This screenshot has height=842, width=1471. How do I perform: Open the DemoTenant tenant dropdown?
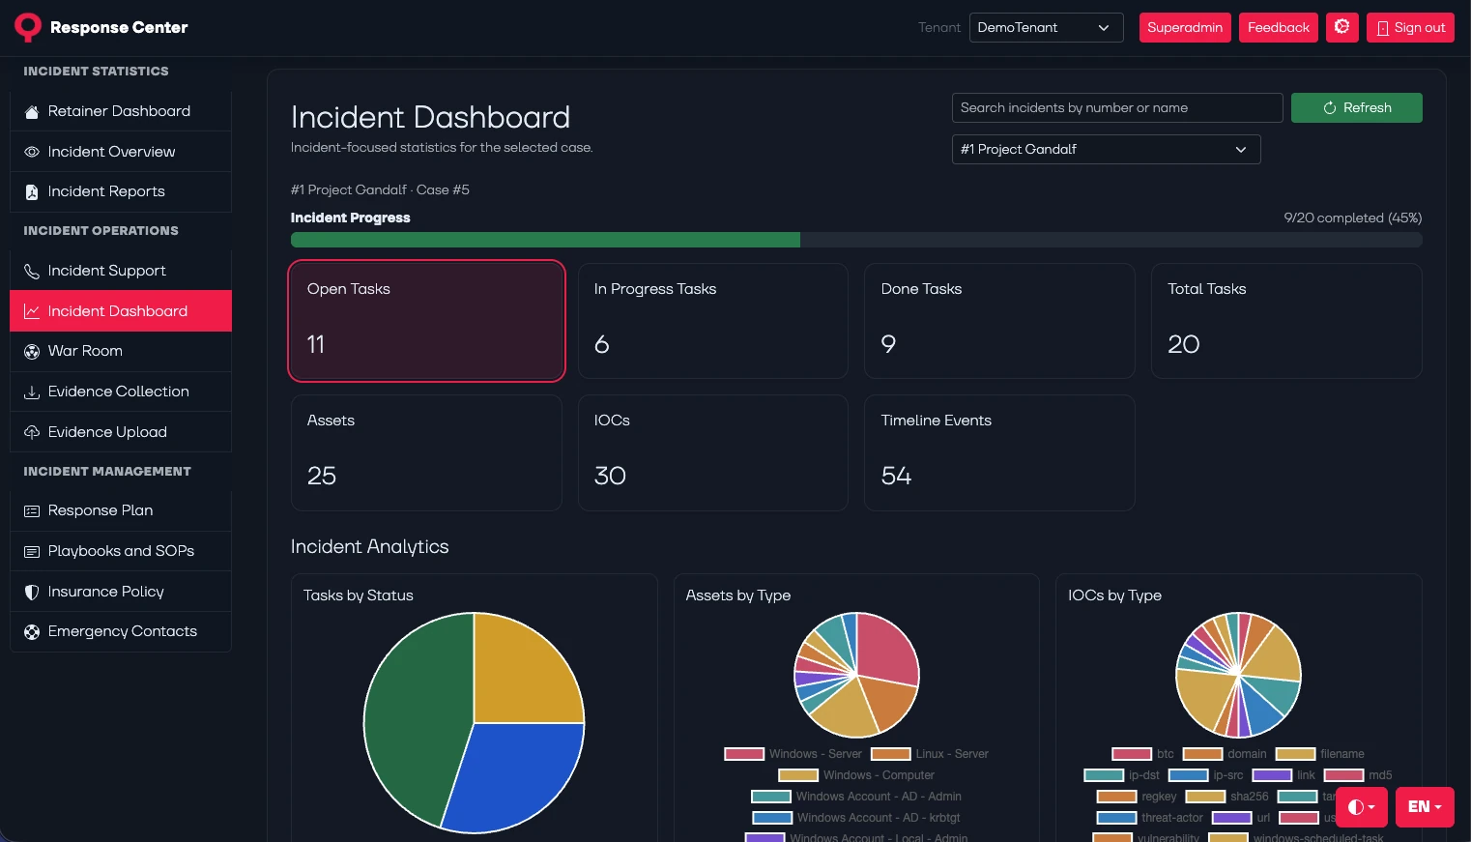tap(1046, 27)
